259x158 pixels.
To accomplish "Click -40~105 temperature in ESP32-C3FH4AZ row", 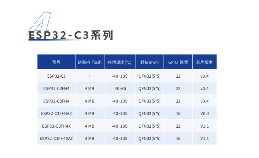I will (120, 114).
